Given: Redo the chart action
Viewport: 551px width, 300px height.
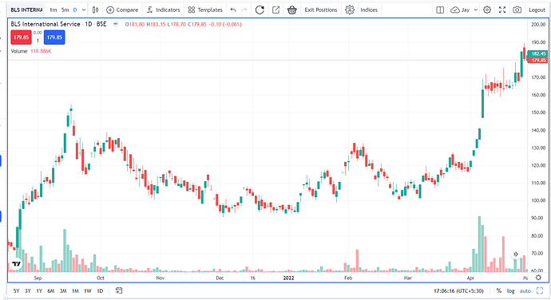Looking at the screenshot, I should (244, 10).
